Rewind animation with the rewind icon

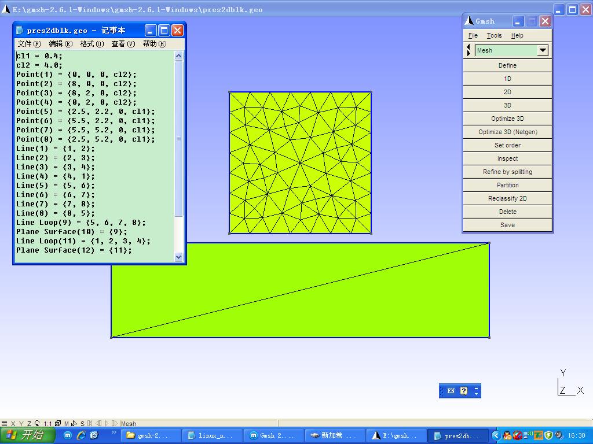90,423
